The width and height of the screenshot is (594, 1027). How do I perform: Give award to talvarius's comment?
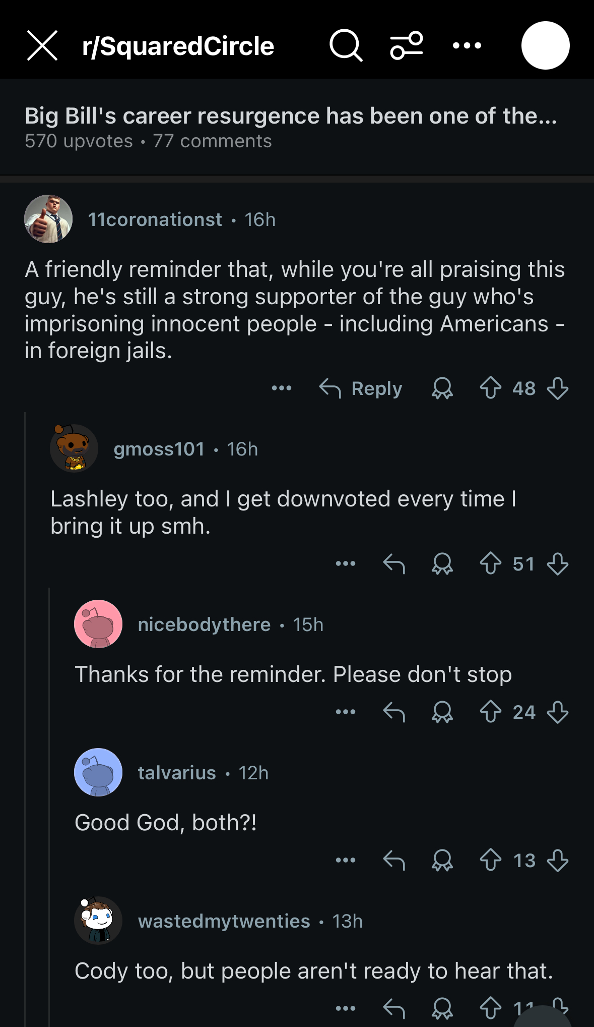pos(442,861)
